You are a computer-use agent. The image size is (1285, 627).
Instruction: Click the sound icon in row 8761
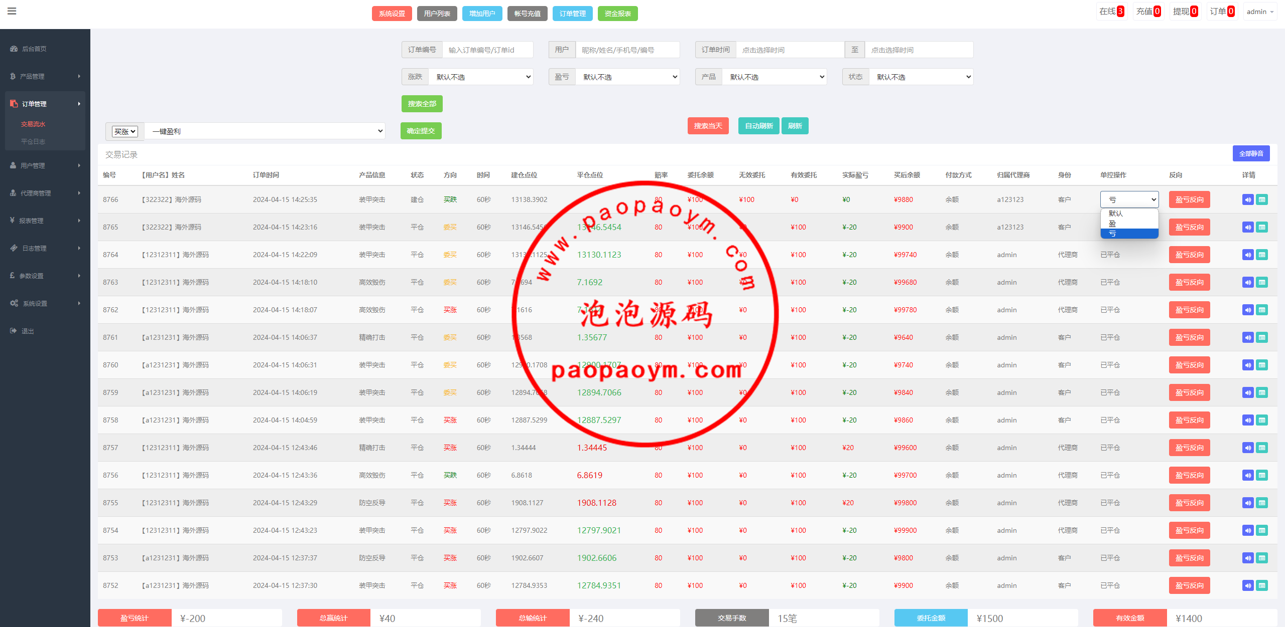coord(1248,337)
